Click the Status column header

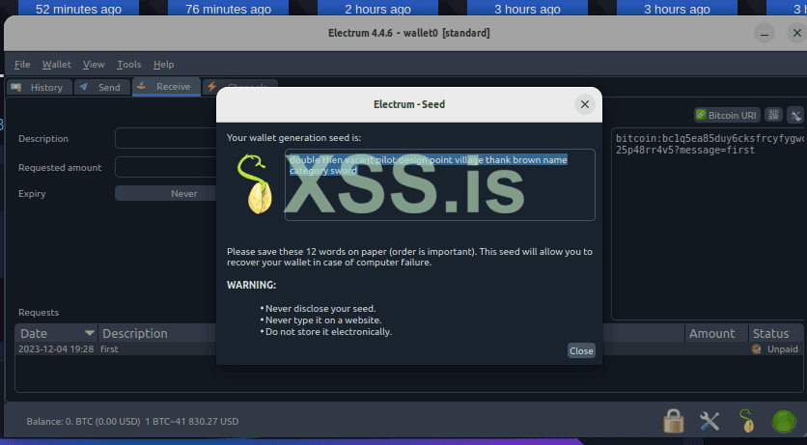[x=775, y=333]
